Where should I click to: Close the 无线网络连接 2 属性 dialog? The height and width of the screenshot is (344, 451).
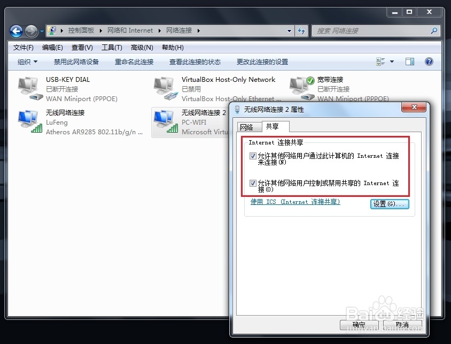pyautogui.click(x=414, y=107)
